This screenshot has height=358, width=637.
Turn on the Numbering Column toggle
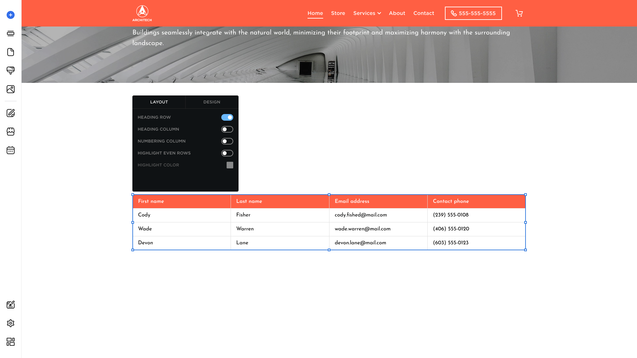(227, 141)
